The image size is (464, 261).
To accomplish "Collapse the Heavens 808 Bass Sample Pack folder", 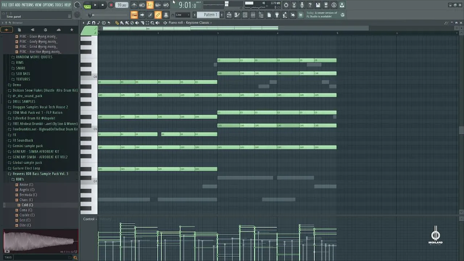I will point(40,174).
